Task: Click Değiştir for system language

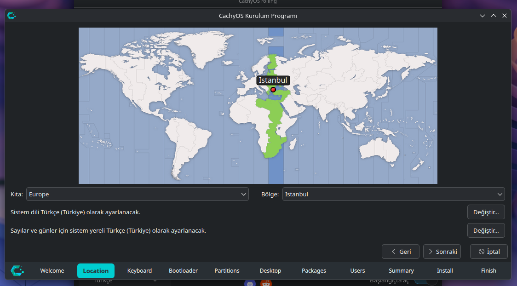Action: (x=486, y=212)
